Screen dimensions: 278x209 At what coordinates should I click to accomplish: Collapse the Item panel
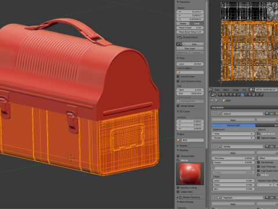(178, 134)
